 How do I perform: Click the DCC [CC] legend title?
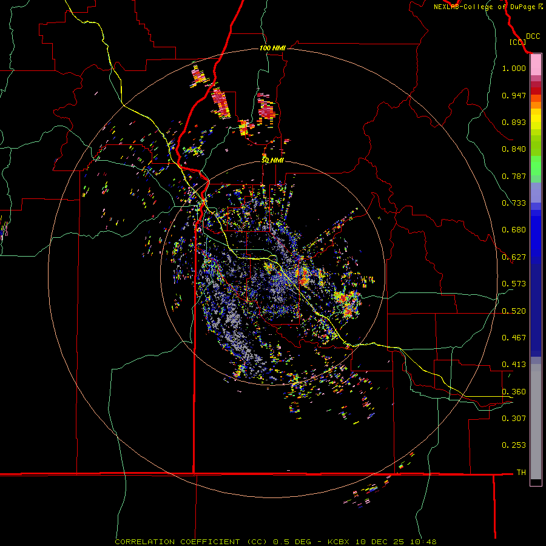pos(524,39)
